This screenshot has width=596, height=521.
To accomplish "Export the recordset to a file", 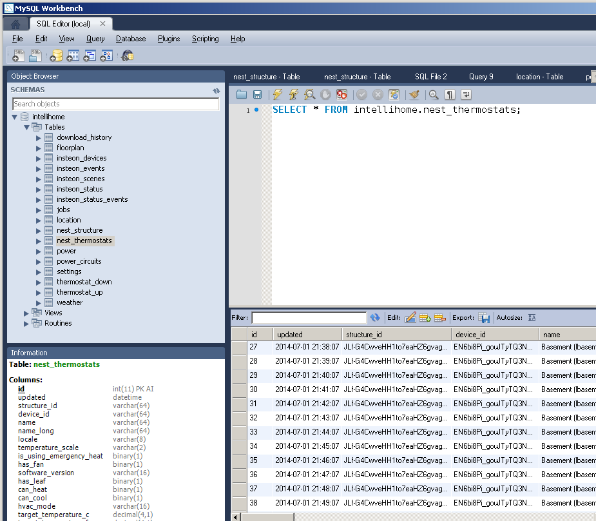I will (x=484, y=317).
